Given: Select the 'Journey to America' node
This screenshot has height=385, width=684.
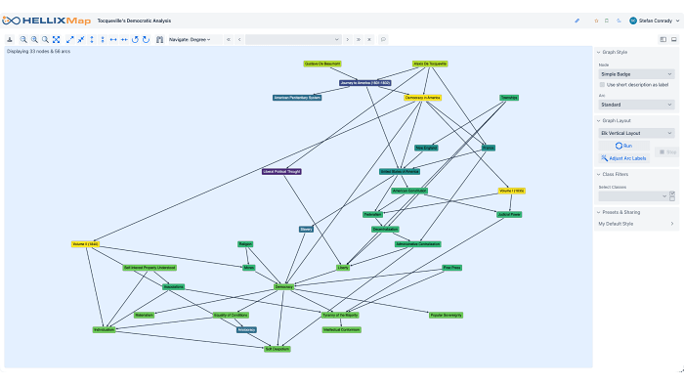Looking at the screenshot, I should tap(365, 83).
